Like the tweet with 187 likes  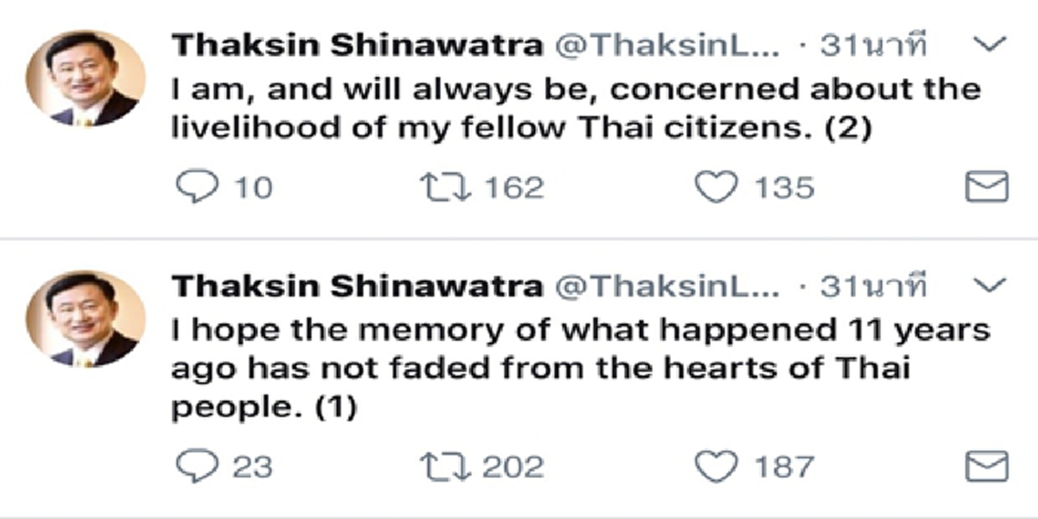click(x=716, y=467)
